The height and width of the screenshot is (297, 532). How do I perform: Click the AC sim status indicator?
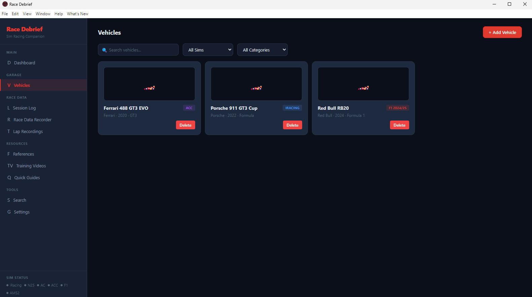pyautogui.click(x=41, y=285)
